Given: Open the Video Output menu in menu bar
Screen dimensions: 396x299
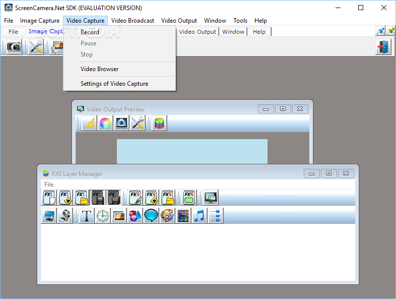Looking at the screenshot, I should tap(179, 21).
